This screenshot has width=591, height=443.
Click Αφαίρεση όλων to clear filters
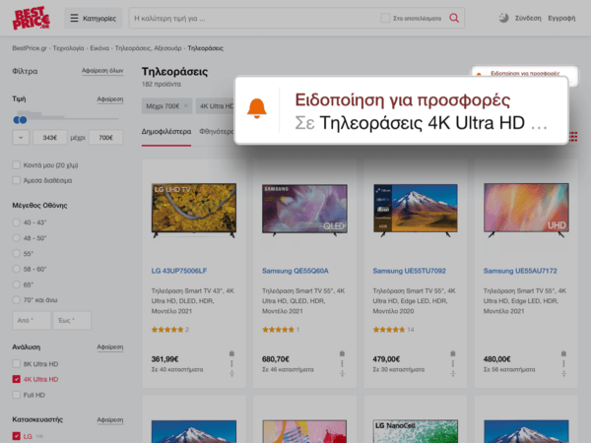tap(101, 72)
